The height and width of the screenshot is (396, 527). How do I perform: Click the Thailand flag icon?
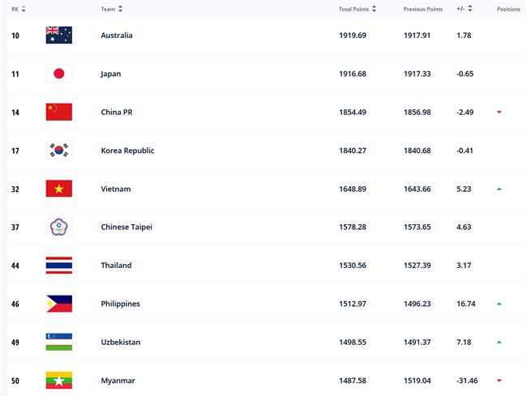click(58, 265)
